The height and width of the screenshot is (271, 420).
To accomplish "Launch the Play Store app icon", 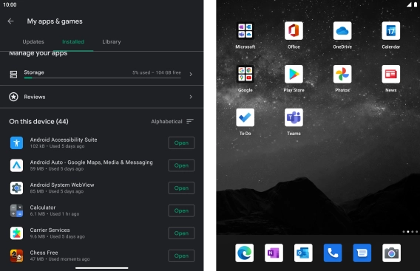I will click(294, 74).
